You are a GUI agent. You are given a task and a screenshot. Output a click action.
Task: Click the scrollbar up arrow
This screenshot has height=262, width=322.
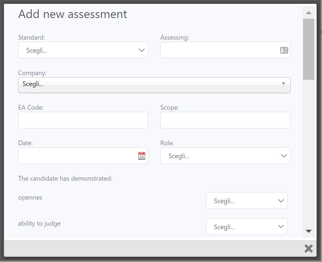pos(308,13)
